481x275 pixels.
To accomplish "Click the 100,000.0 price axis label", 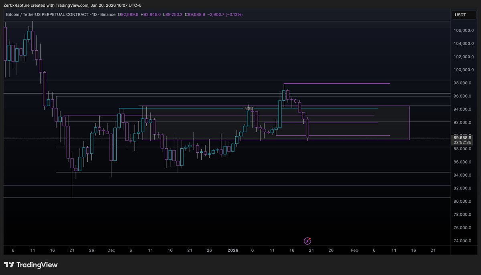I will click(x=464, y=70).
